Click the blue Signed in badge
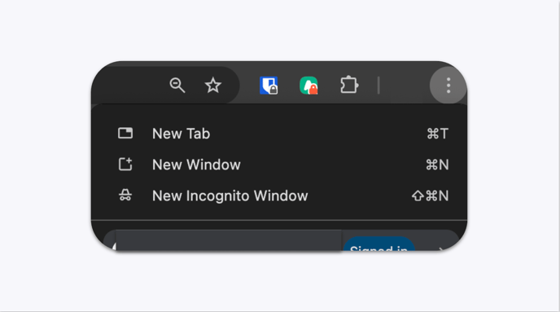This screenshot has width=560, height=312. (379, 244)
